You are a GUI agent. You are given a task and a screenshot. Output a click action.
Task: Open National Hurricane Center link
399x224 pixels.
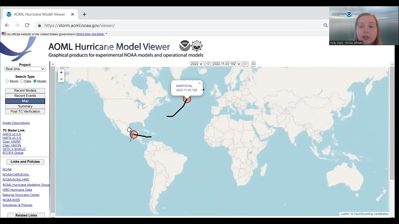click(x=21, y=195)
